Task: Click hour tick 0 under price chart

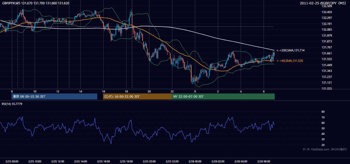Action: click(x=195, y=91)
